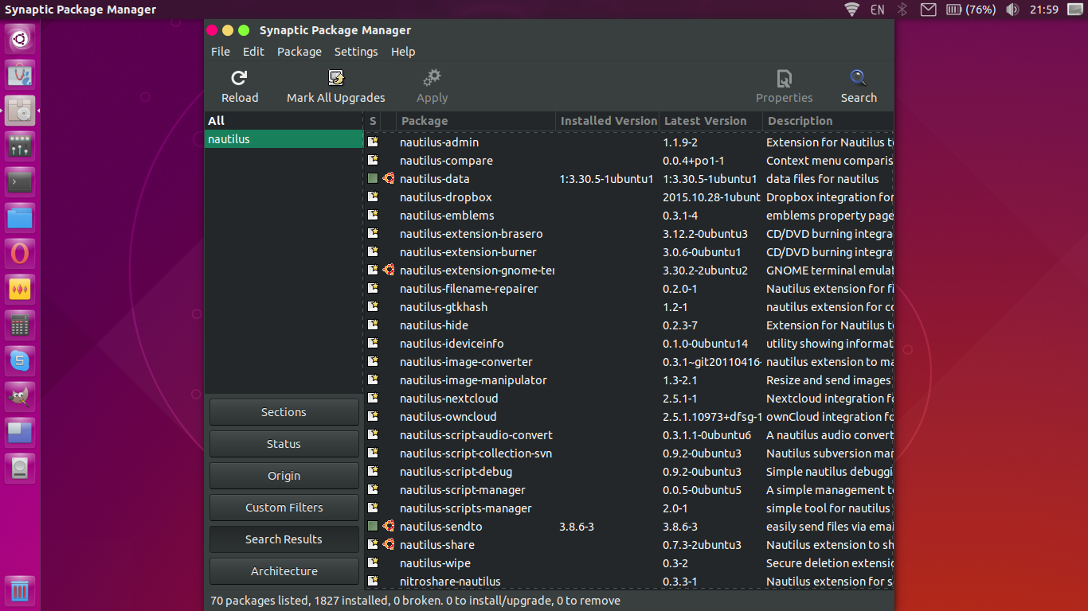Toggle status box for nautilus-nextcloud

[x=373, y=399]
